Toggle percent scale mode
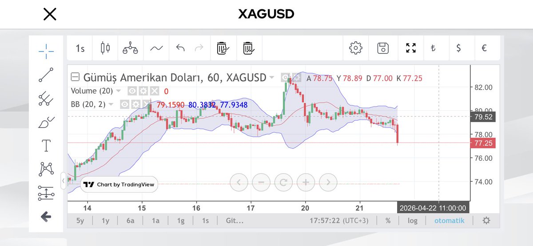Viewport: 533px width, 246px height. pos(388,221)
